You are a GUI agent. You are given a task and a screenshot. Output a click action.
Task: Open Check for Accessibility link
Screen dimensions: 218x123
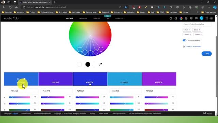[x=193, y=46]
